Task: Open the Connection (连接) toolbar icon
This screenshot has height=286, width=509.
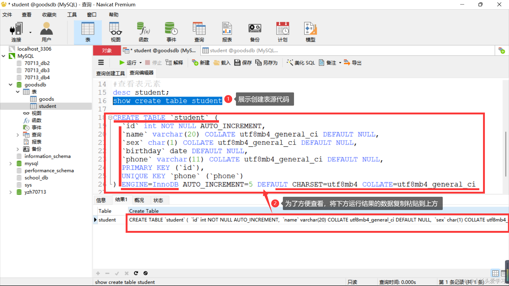Action: tap(16, 32)
